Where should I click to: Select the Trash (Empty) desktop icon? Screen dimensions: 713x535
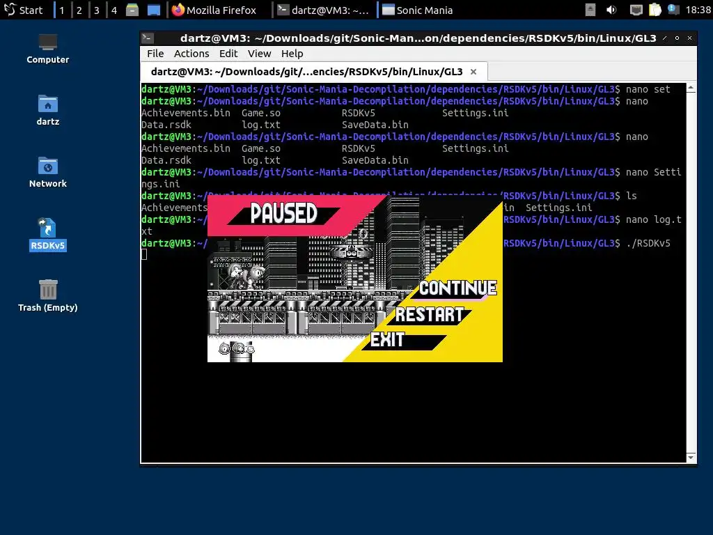point(48,295)
